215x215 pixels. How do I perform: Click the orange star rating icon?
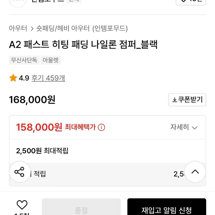coord(13,78)
